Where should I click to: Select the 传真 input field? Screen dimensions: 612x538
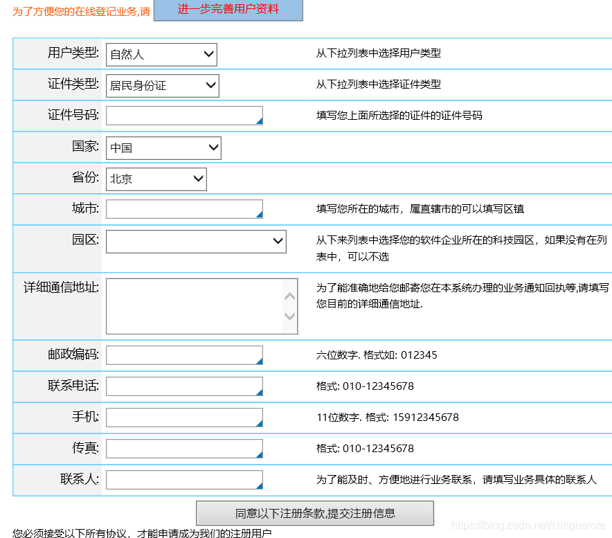click(x=180, y=449)
